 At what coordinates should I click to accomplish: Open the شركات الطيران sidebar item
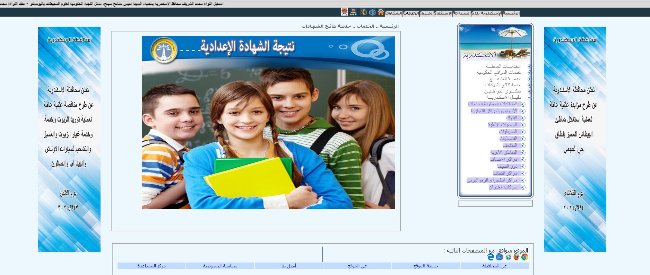click(x=503, y=187)
